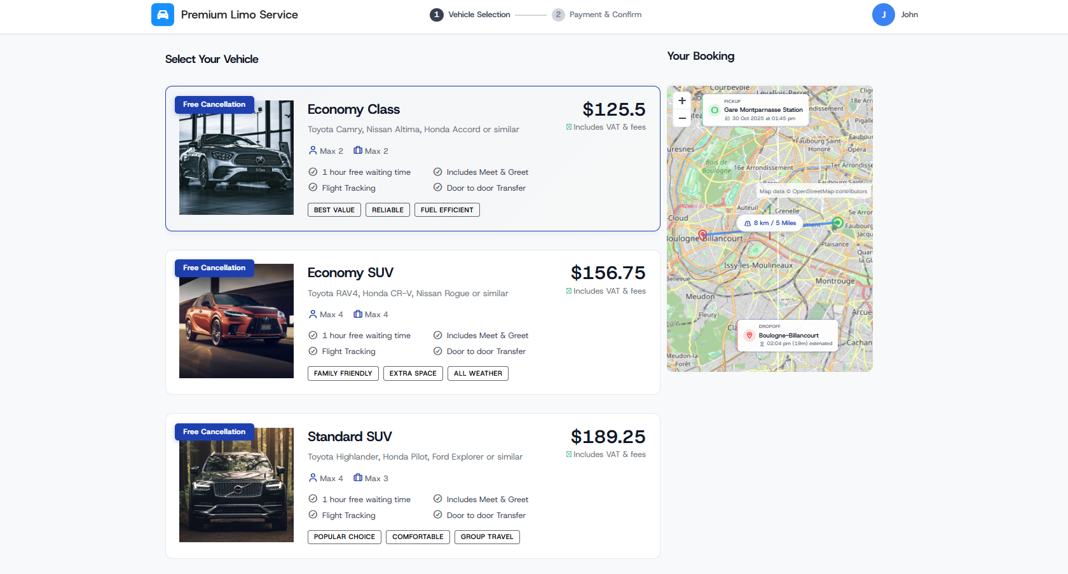The width and height of the screenshot is (1068, 574).
Task: Click the FAMILY FRIENDLY tag
Action: [x=343, y=373]
